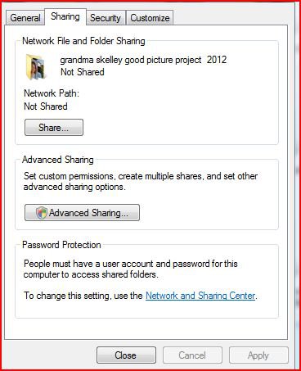Screen dimensions: 301x371
Task: Click the Network Path label
Action: 52,93
